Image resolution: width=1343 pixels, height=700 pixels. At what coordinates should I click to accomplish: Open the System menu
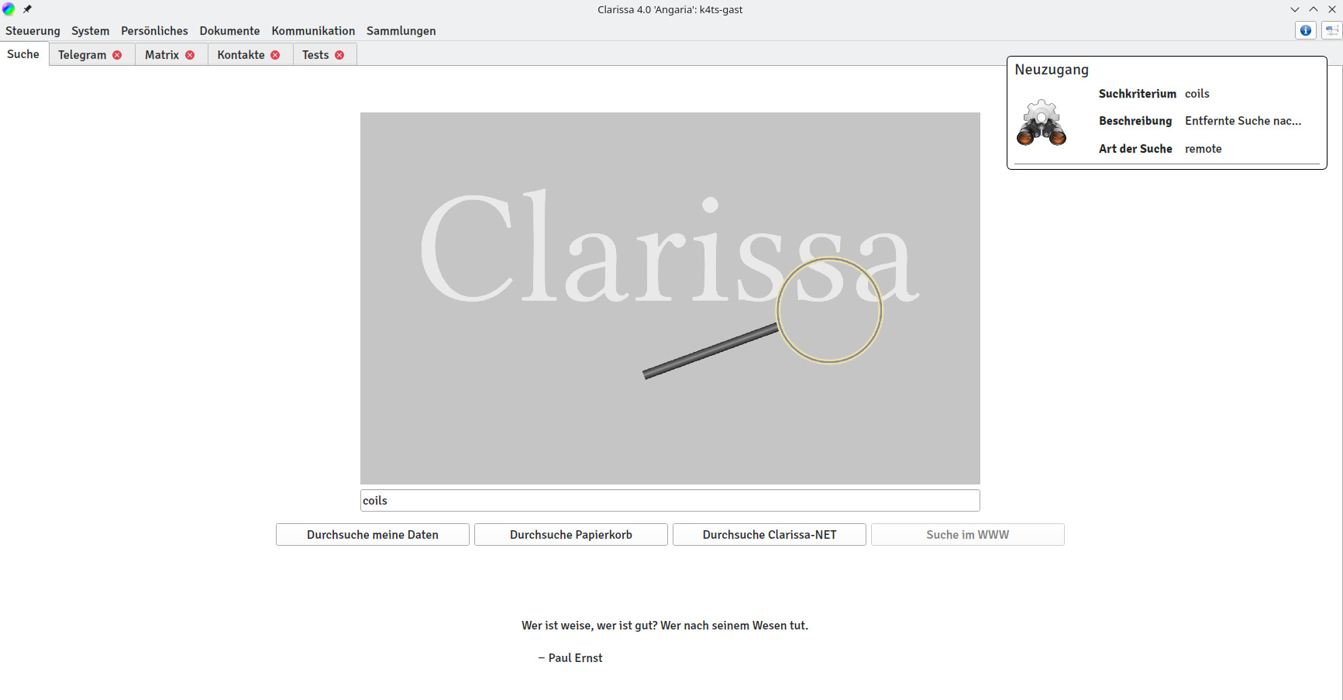coord(91,31)
